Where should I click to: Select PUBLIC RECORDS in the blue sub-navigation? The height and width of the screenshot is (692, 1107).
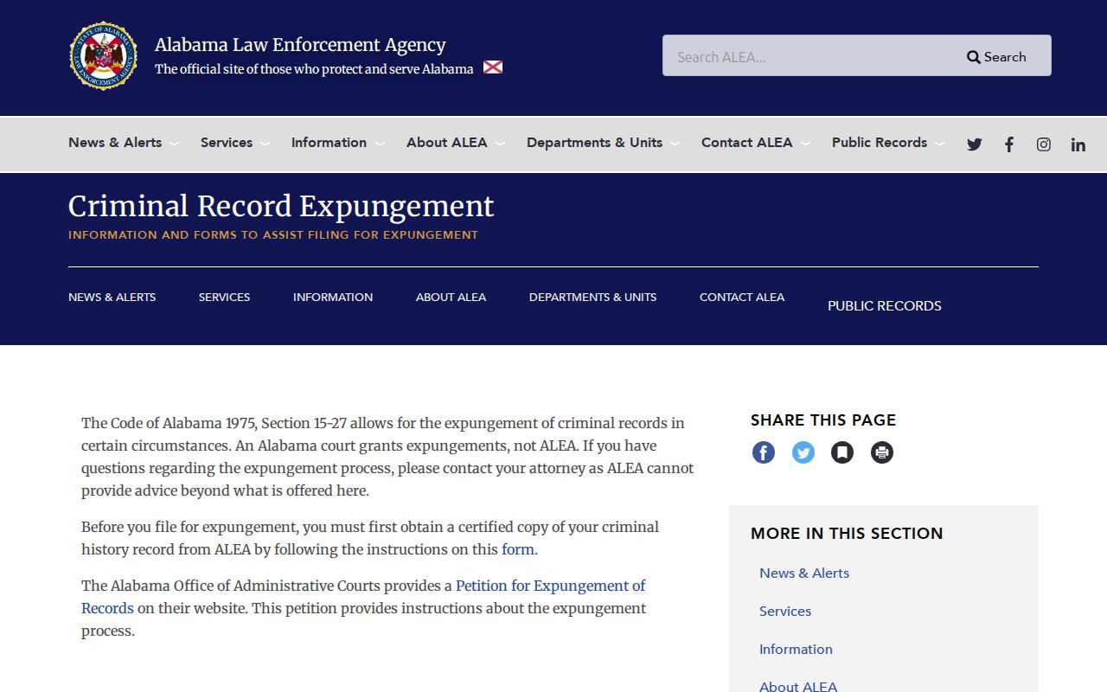885,305
